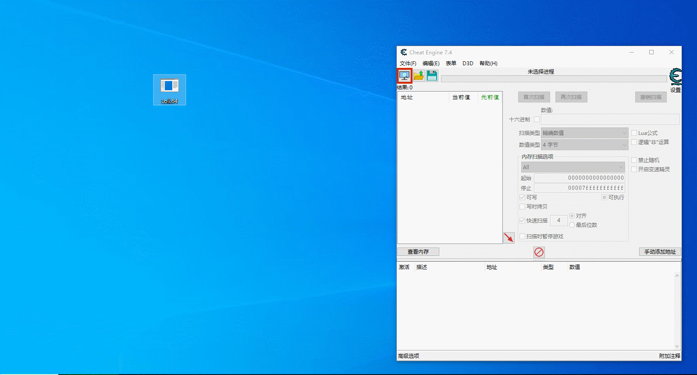The image size is (697, 375).
Task: Click 数值 column header in address table
Action: click(x=575, y=267)
